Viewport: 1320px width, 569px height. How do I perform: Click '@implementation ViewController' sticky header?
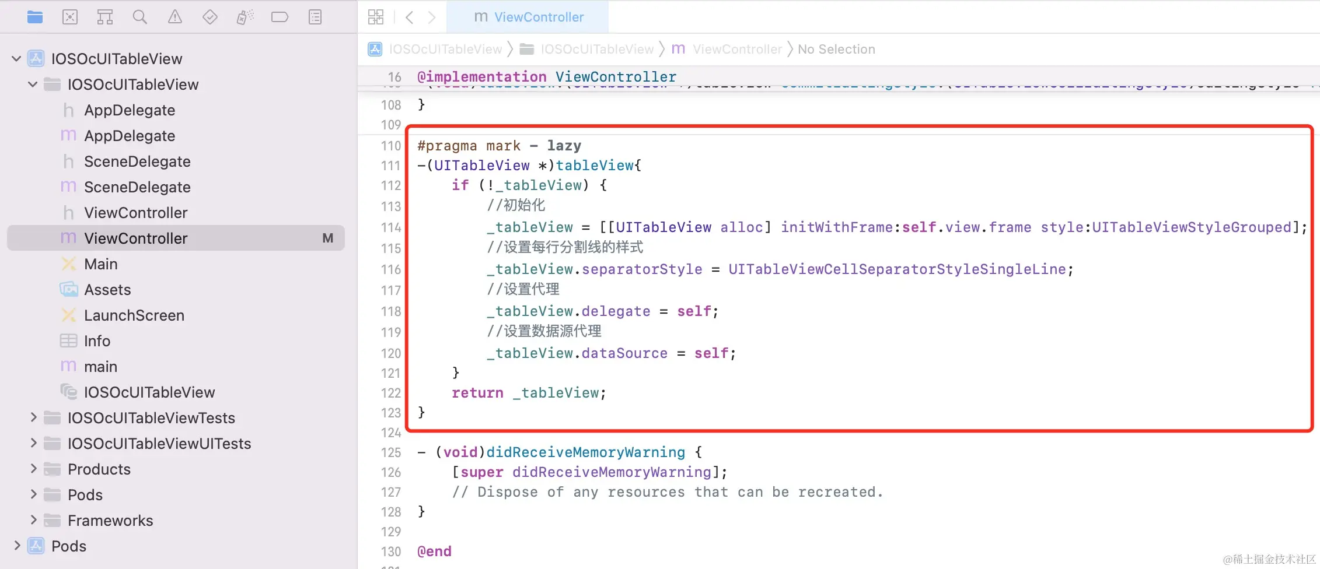click(547, 77)
